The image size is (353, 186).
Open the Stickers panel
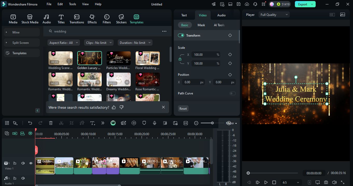point(121,18)
